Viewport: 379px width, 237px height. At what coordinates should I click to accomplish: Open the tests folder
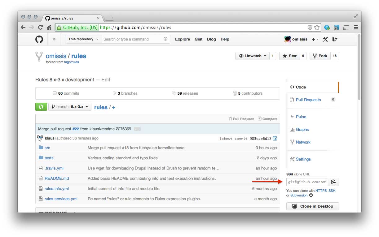click(49, 158)
